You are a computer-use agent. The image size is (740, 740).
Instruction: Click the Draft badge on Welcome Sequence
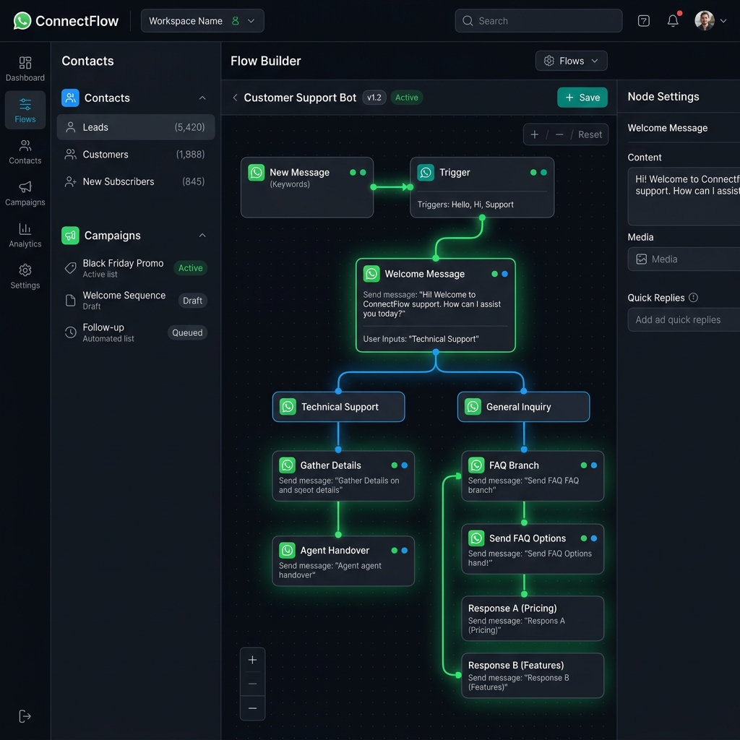[192, 301]
